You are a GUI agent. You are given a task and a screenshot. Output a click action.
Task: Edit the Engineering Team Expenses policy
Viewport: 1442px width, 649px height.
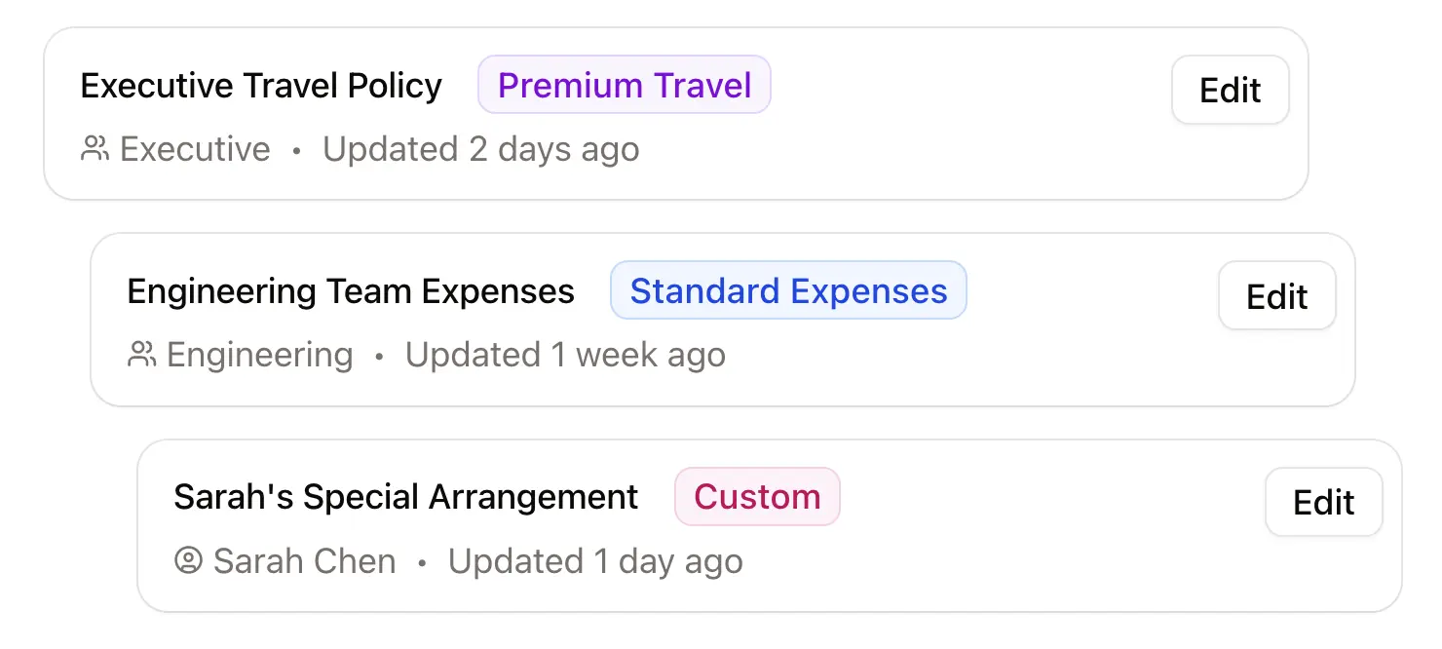pos(1276,296)
